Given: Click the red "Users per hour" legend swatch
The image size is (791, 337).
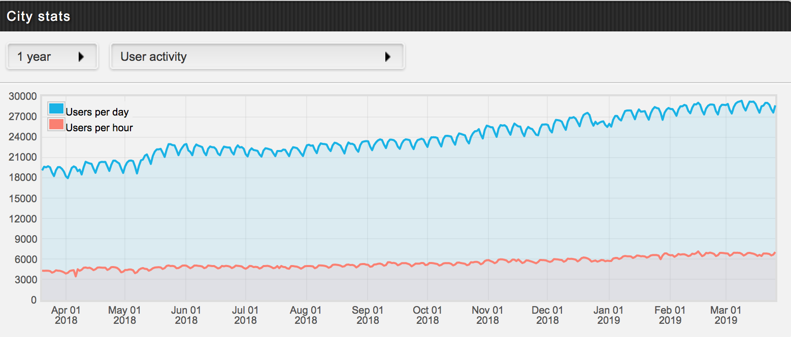Looking at the screenshot, I should coord(56,124).
